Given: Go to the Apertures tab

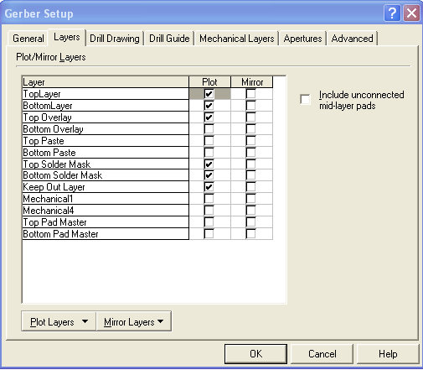Looking at the screenshot, I should (x=302, y=39).
